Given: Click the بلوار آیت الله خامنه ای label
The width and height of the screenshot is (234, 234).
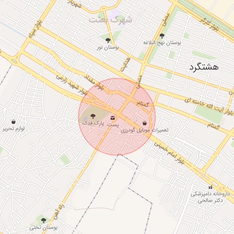Looking at the screenshot, I should point(209,106).
